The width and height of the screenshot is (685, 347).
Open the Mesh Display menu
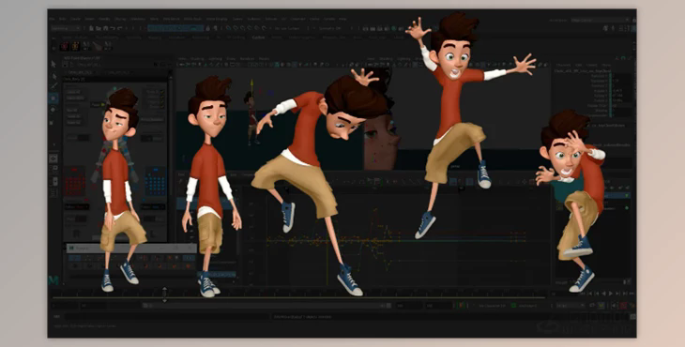[x=216, y=19]
